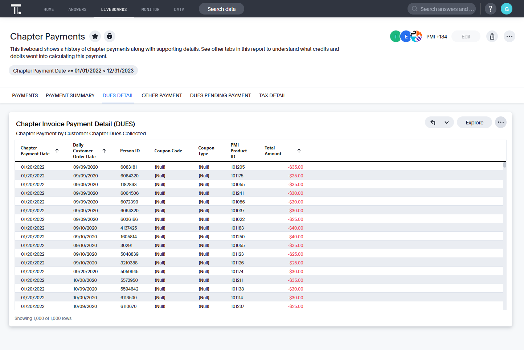
Task: Click the lock icon beside Chapter Payments
Action: 110,36
